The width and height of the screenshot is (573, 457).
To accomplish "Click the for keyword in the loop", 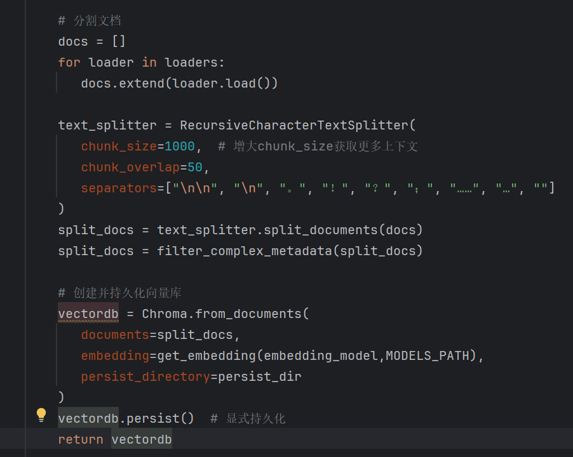I will coord(69,62).
